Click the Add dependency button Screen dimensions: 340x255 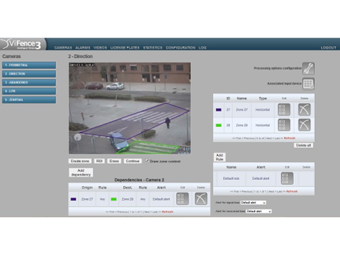pos(81,172)
